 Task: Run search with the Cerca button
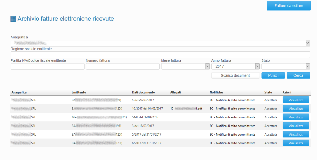298,76
